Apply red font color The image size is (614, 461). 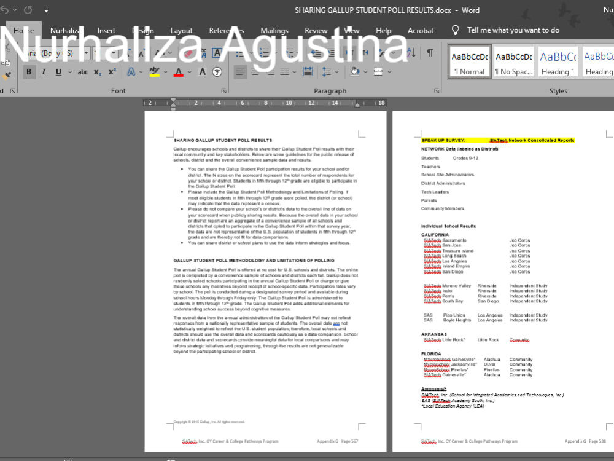[x=179, y=72]
